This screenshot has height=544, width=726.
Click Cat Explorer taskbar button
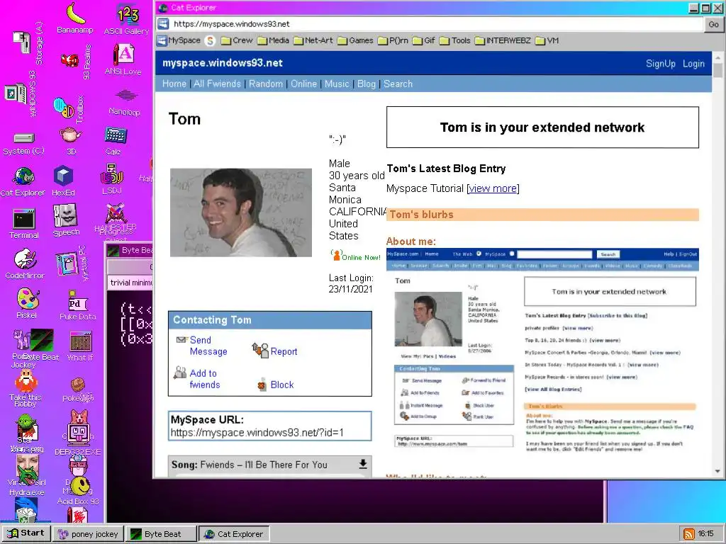point(234,534)
